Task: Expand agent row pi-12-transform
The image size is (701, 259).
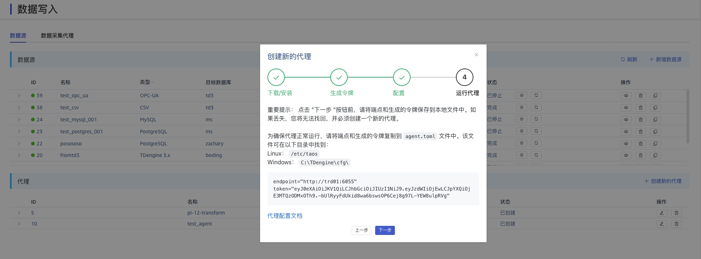Action: point(19,213)
